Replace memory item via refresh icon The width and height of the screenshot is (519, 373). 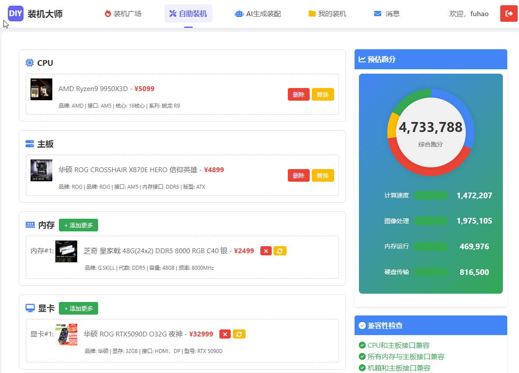(280, 251)
